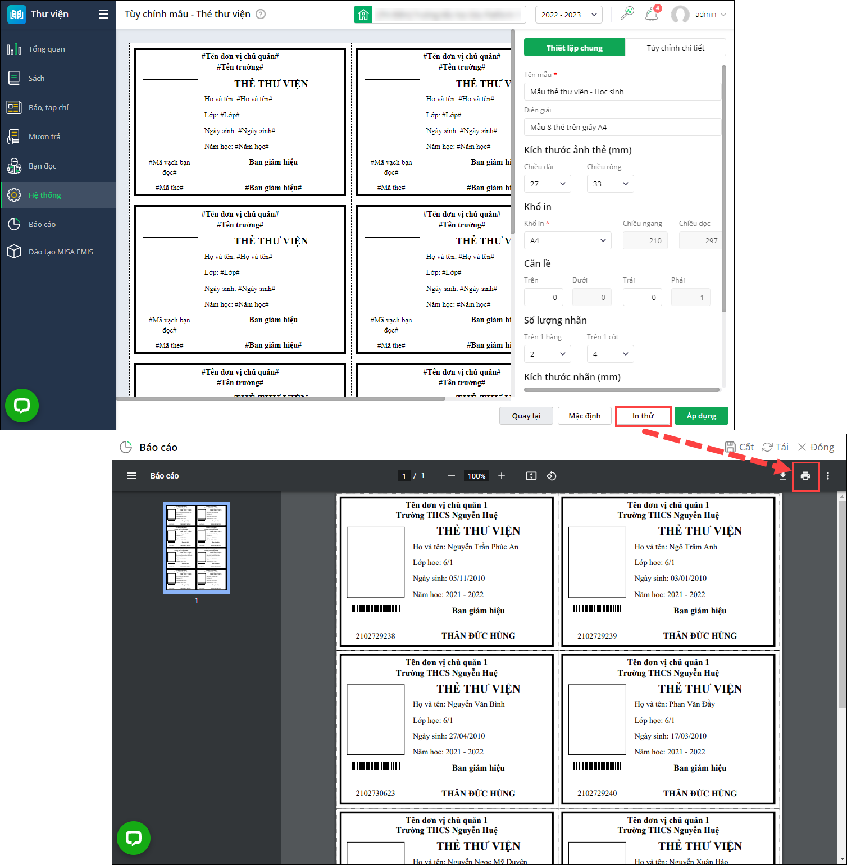The height and width of the screenshot is (865, 847).
Task: Open the Đào tạo MISA EMIS cube icon
Action: [x=14, y=252]
